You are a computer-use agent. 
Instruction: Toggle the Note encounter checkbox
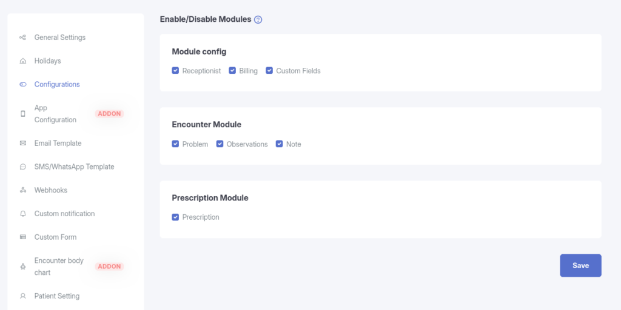coord(280,144)
